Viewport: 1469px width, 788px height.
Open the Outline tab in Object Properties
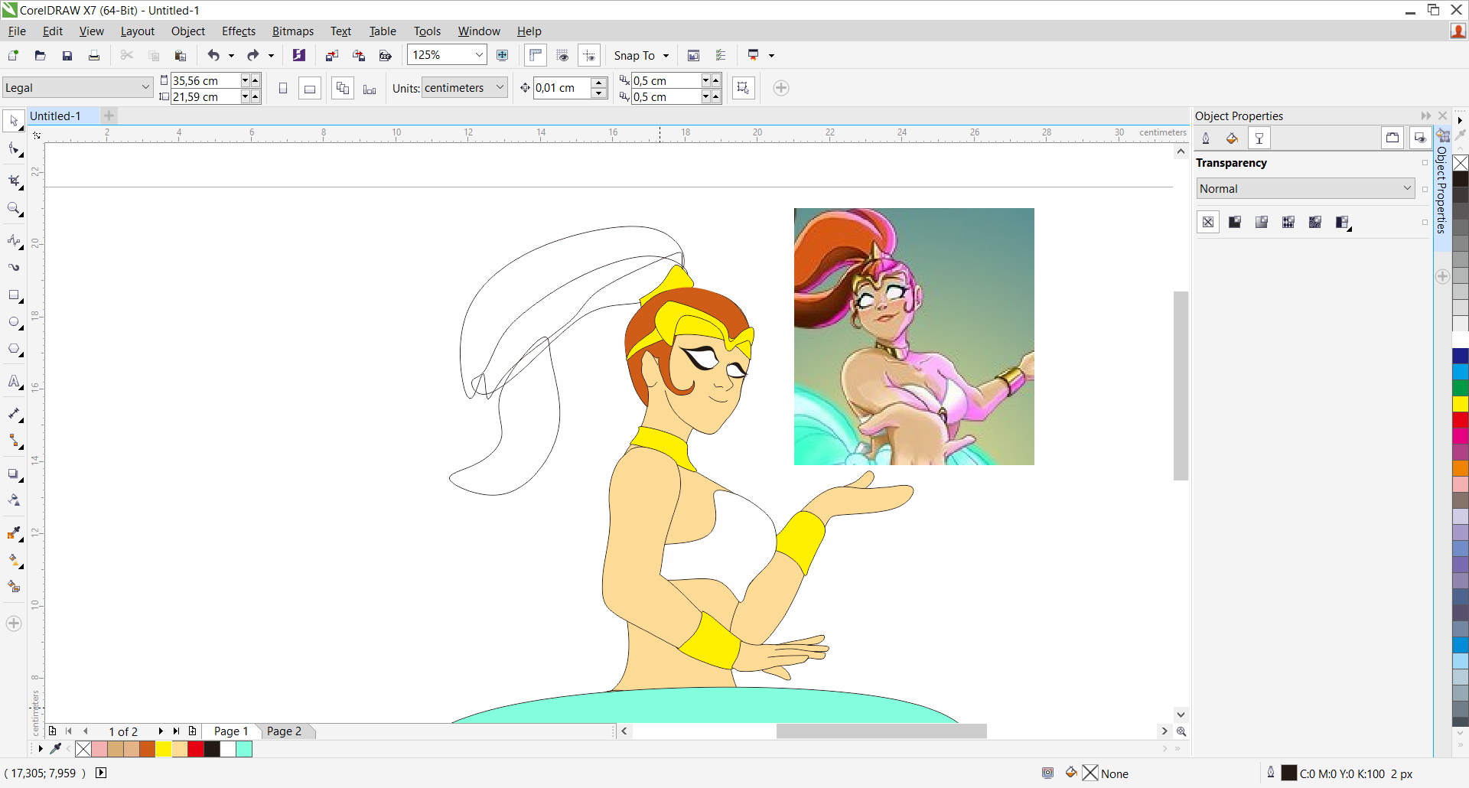click(1206, 138)
